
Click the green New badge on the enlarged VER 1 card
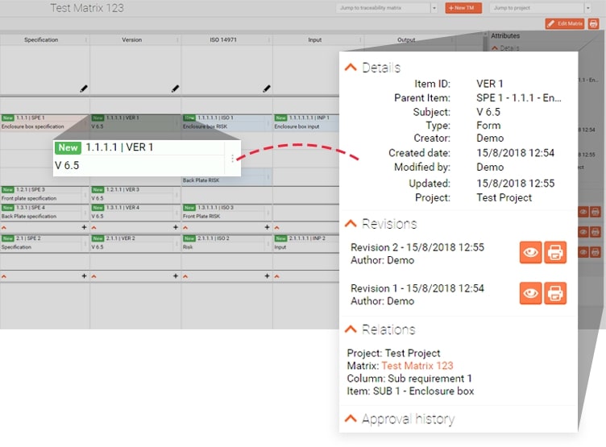pos(68,147)
